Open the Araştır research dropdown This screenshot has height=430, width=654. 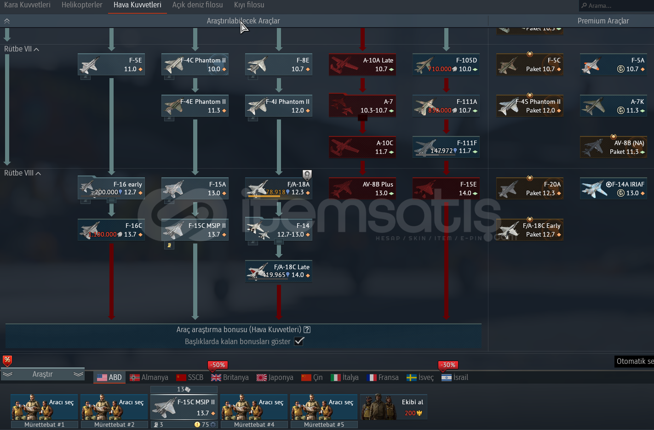[43, 374]
